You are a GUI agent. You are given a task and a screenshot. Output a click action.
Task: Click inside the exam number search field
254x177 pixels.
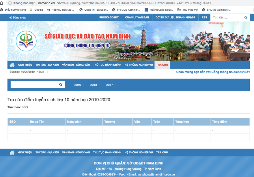pyautogui.click(x=35, y=84)
